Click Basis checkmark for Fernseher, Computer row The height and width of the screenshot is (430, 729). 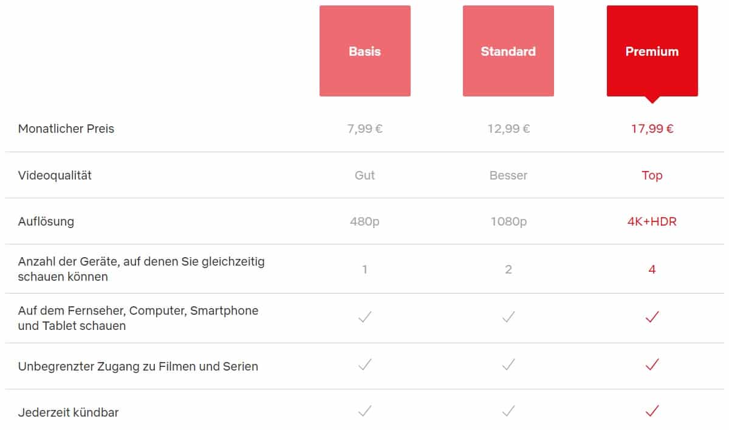point(364,317)
